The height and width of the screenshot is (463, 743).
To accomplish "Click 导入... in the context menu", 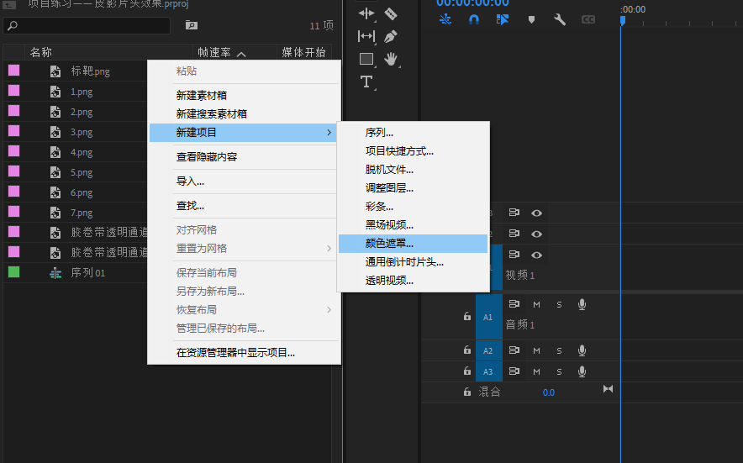I will point(190,181).
